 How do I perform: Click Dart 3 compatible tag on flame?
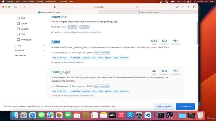[x=102, y=53]
